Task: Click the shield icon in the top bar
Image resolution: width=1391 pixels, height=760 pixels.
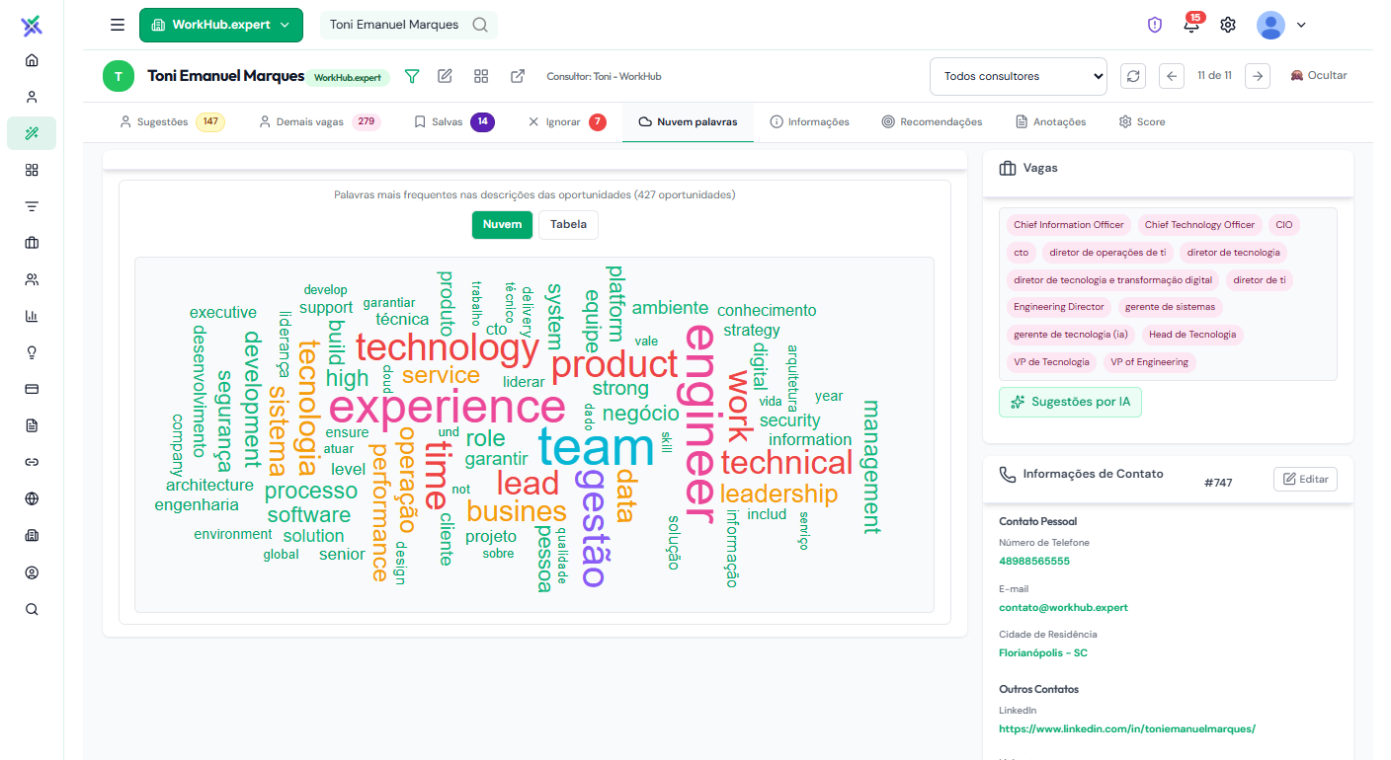Action: tap(1155, 25)
